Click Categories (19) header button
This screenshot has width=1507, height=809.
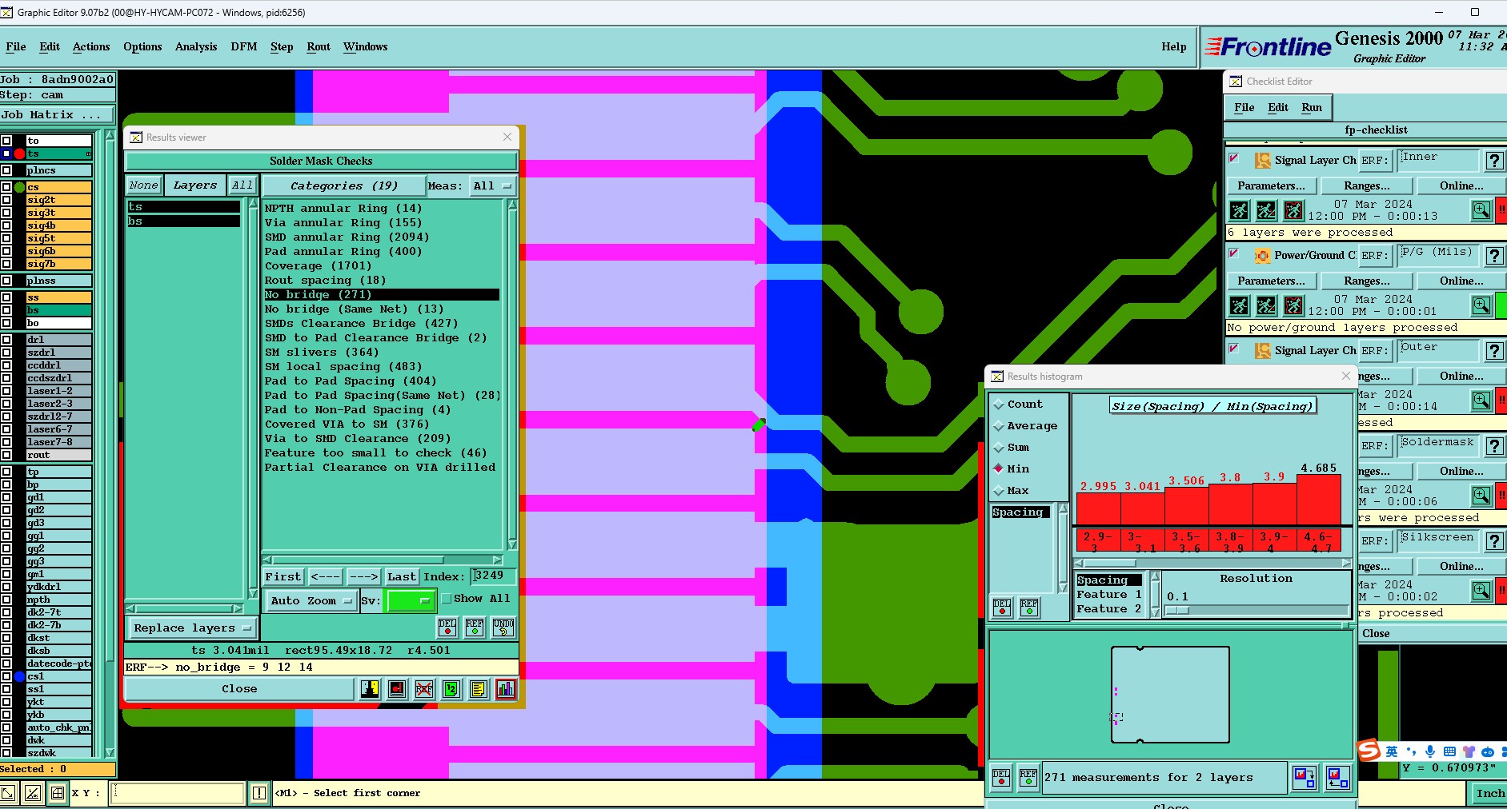pyautogui.click(x=343, y=185)
